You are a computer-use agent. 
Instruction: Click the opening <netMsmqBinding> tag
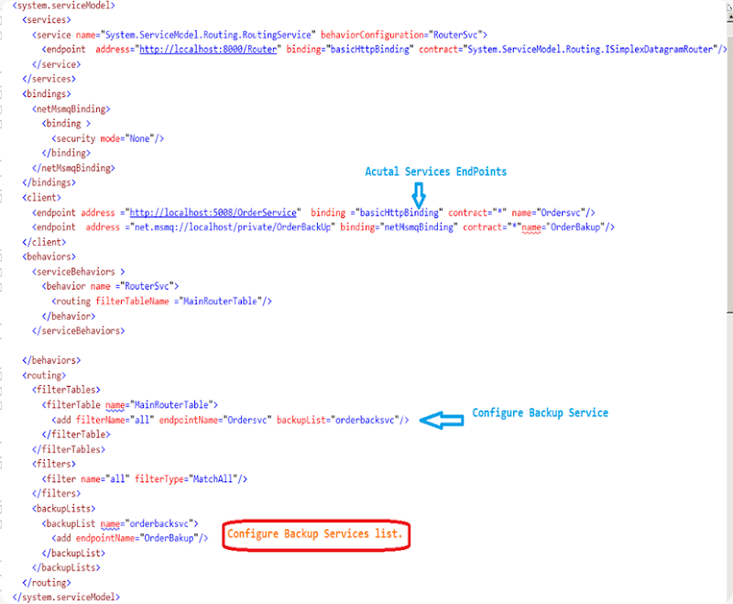point(71,109)
